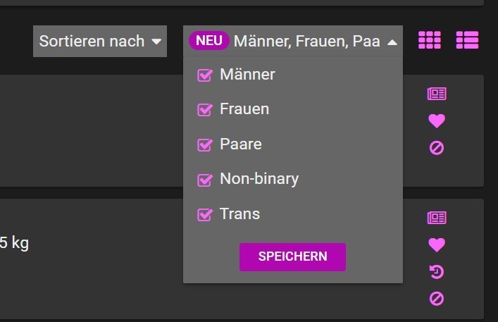Favorite the second profile with the heart

(437, 244)
